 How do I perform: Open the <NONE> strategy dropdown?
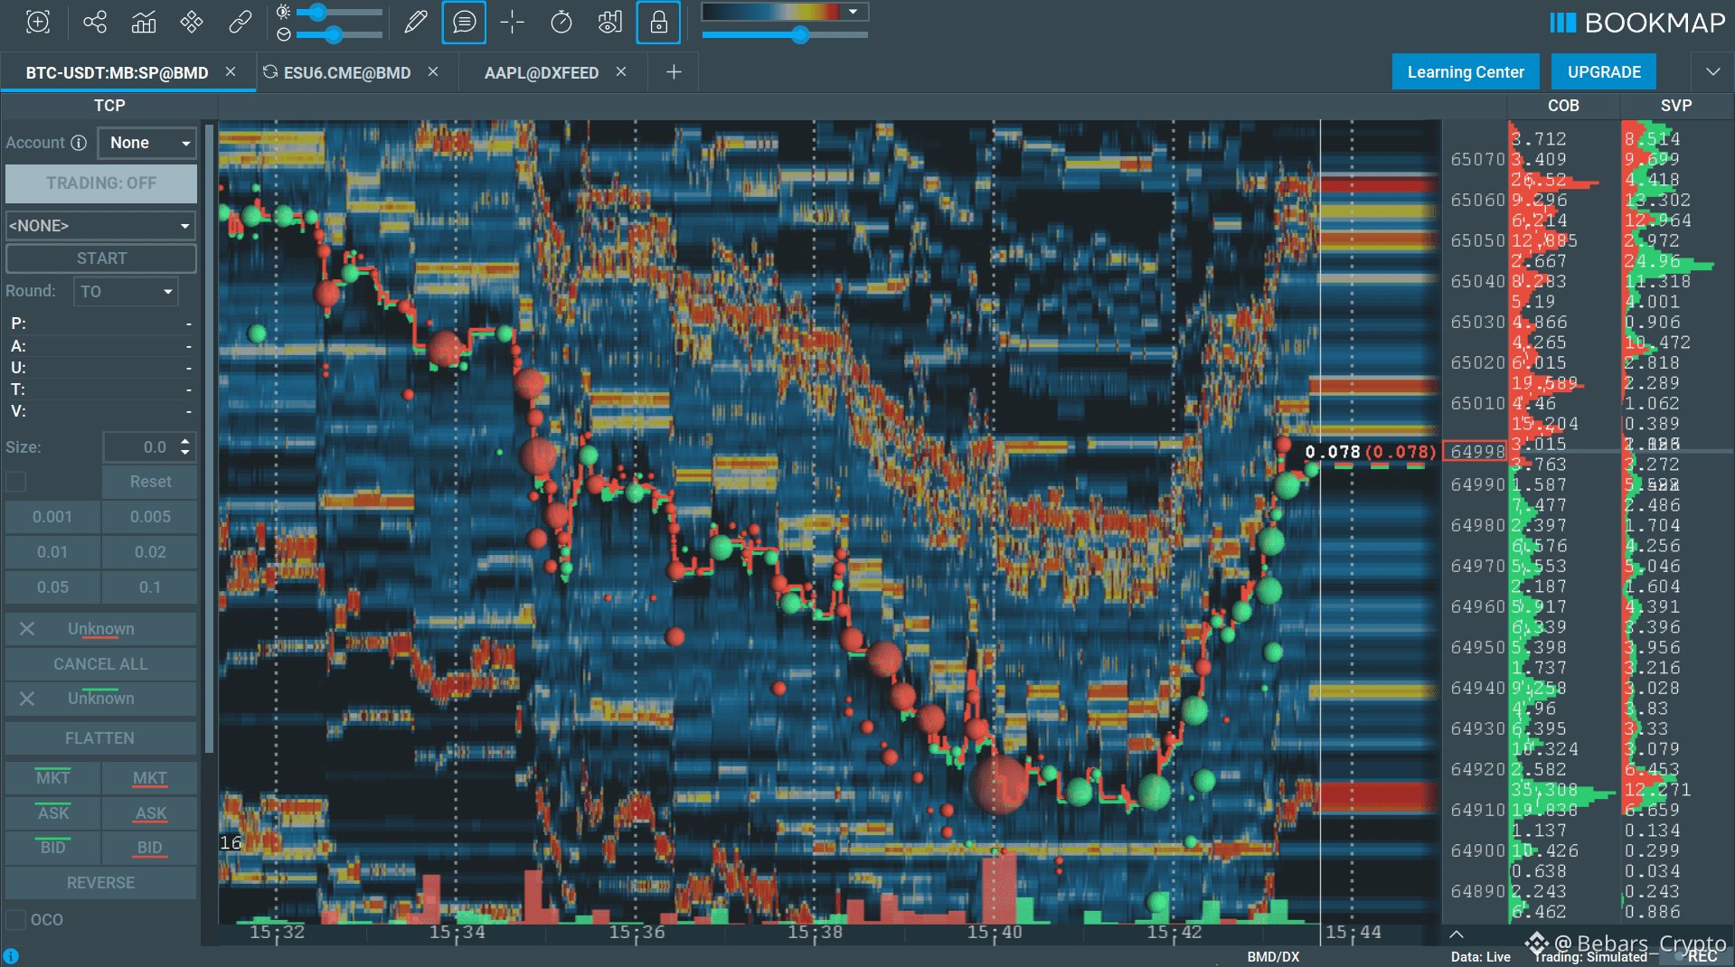pyautogui.click(x=100, y=225)
